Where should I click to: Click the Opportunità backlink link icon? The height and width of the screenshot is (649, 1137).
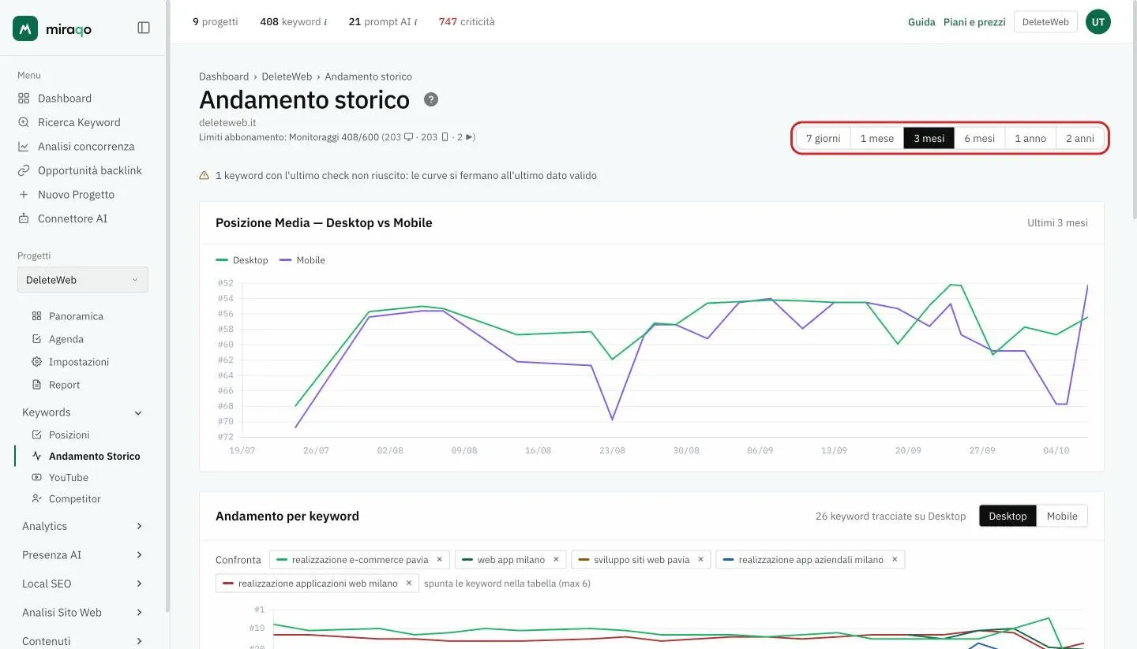point(24,170)
